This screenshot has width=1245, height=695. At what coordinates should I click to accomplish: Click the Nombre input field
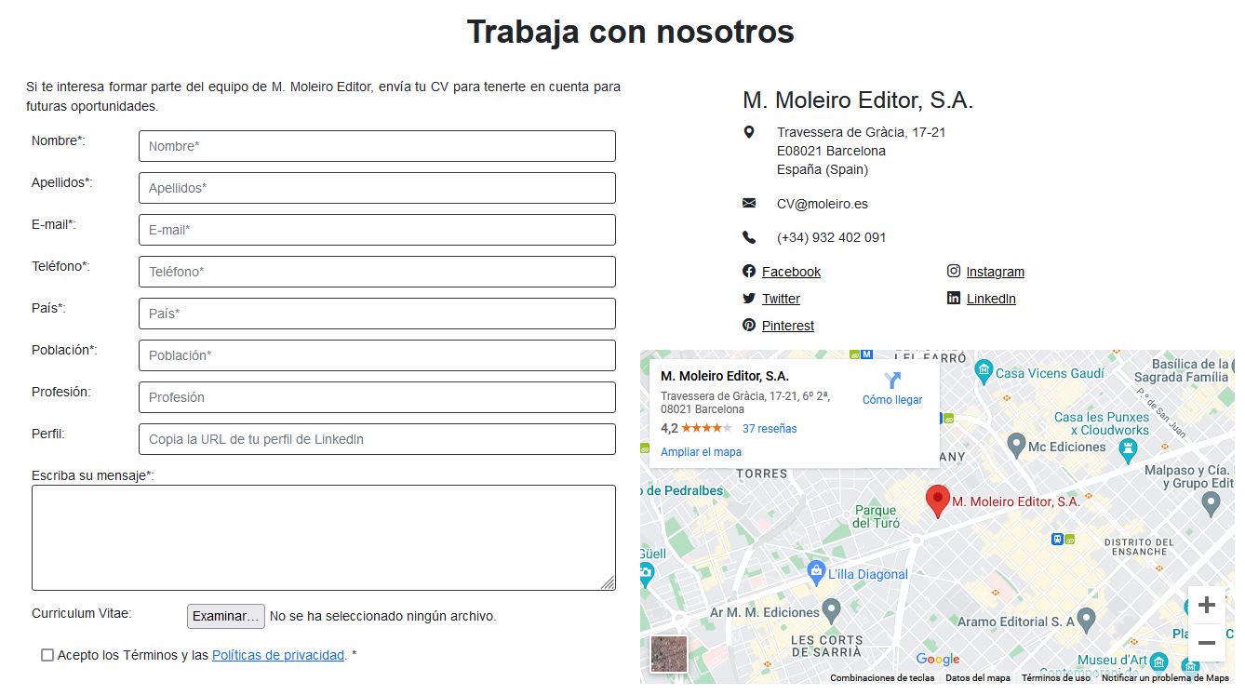[376, 146]
